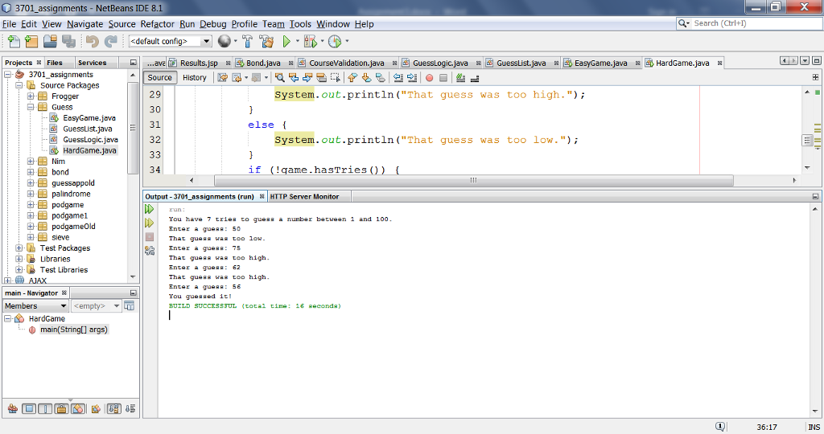
Task: Click Re-run with different parameters icon in Output
Action: pos(149,223)
